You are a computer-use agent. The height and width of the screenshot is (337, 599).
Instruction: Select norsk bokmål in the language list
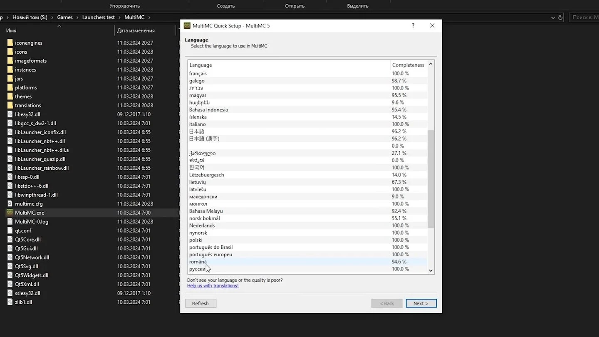tap(307, 218)
